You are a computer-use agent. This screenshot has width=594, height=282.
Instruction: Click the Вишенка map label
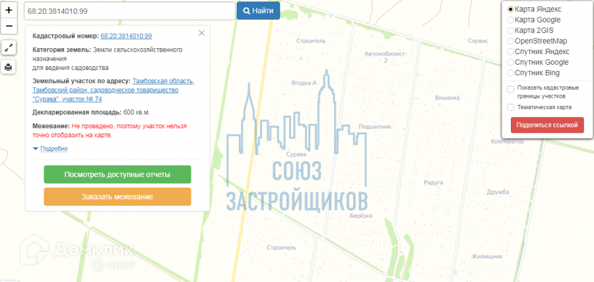pos(447,98)
